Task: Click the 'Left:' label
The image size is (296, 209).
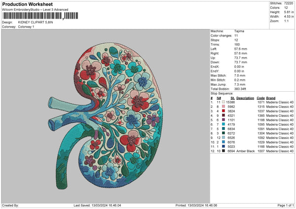Action: click(214, 49)
